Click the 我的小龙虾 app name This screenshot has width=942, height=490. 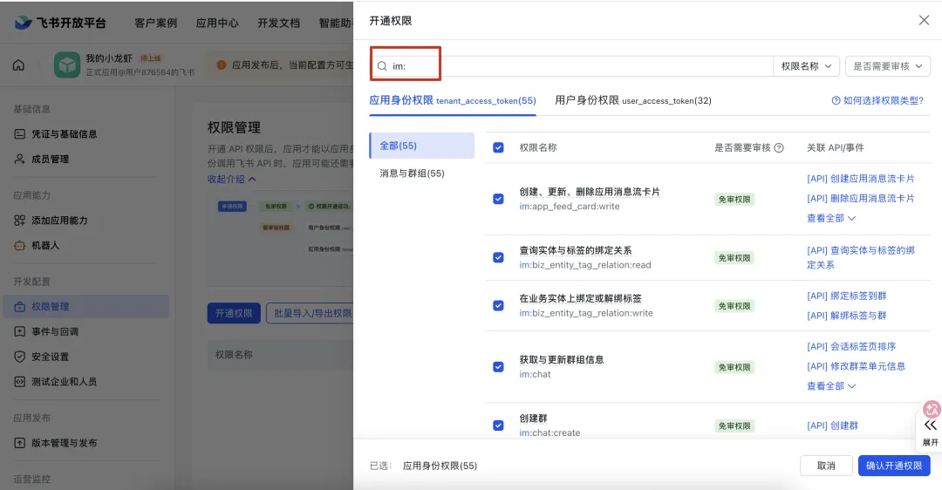click(109, 58)
